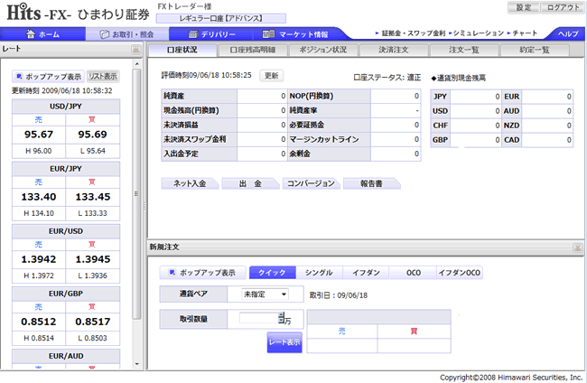
Task: Close the 新規注文 panel with its corner icon
Action: (578, 248)
